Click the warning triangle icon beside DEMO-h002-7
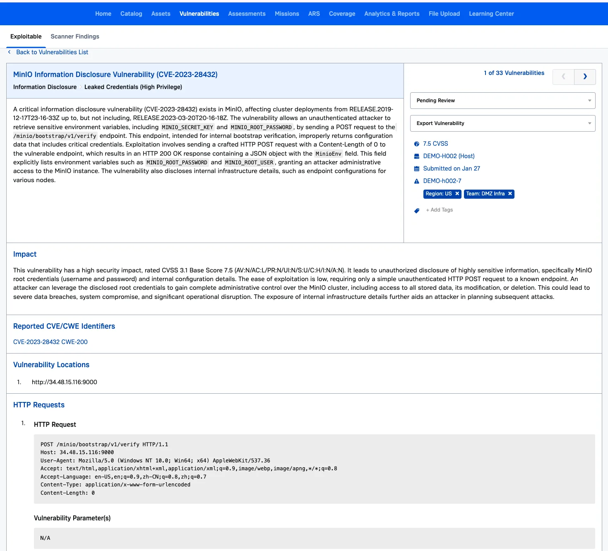 (416, 181)
